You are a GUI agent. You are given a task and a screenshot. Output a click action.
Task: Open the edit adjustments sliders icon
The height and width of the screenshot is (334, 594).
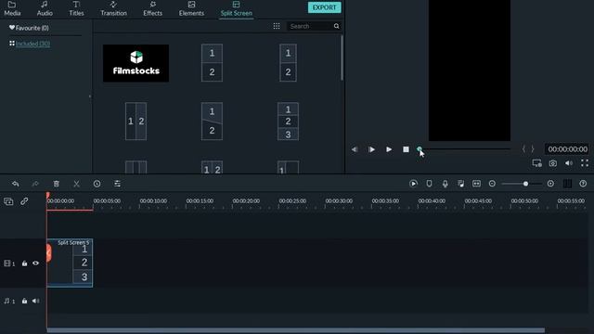pyautogui.click(x=118, y=184)
